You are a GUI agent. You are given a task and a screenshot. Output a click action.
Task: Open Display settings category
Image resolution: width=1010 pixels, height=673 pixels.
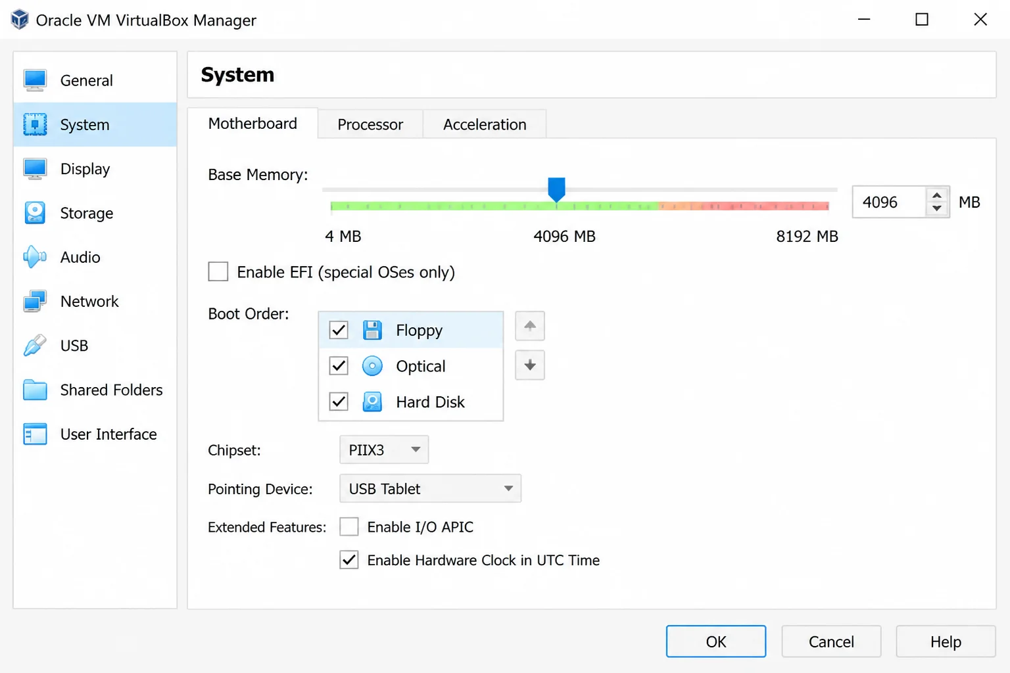click(95, 168)
